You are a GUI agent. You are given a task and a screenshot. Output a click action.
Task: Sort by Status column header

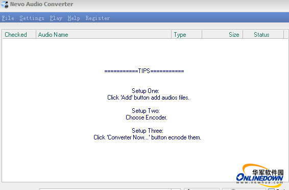click(263, 34)
